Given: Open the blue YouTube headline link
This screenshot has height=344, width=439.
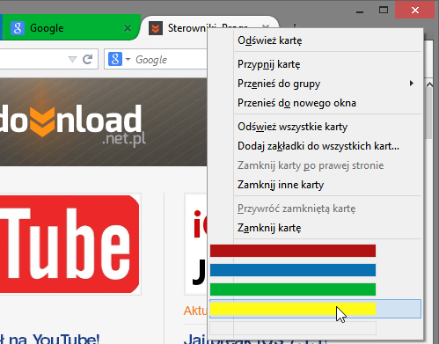Looking at the screenshot, I should (x=50, y=339).
